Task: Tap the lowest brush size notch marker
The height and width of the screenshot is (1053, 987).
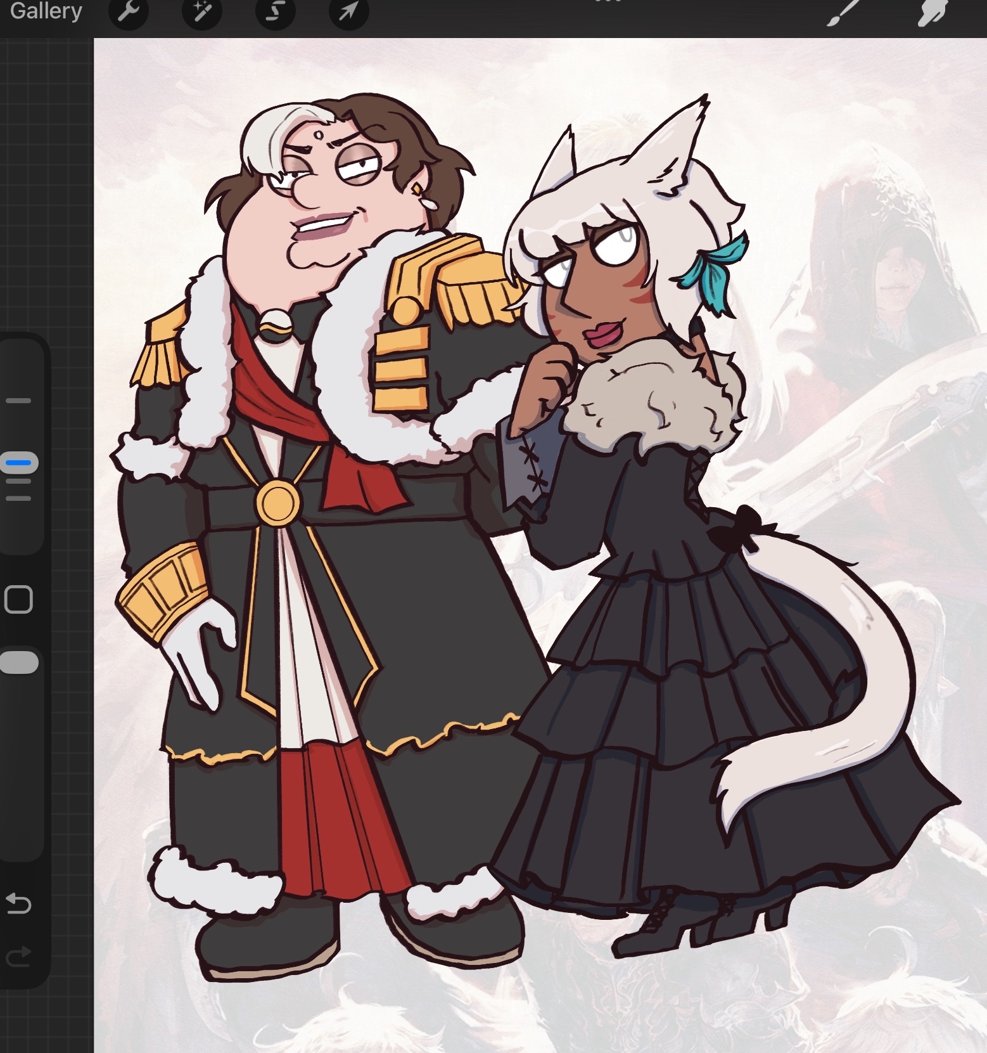Action: click(x=19, y=498)
